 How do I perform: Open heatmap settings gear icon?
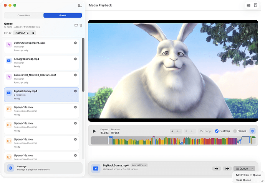[x=252, y=131]
